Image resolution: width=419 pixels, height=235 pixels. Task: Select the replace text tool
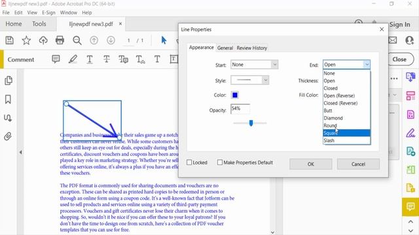123,59
